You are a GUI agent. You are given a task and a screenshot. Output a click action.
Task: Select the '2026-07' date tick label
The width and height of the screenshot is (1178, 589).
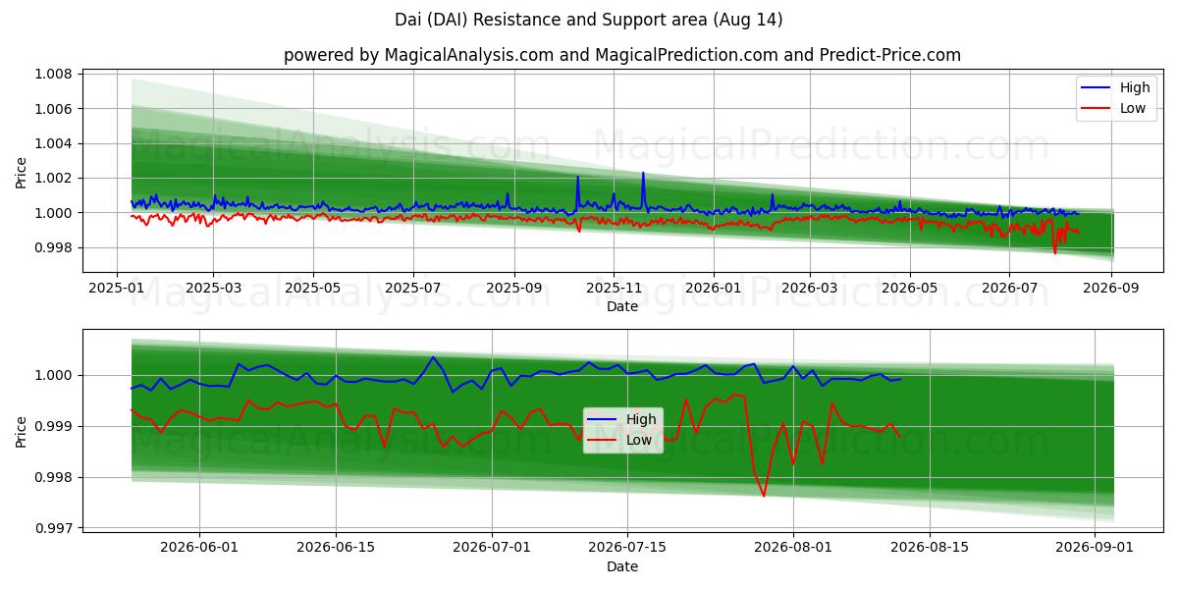[x=1008, y=289]
